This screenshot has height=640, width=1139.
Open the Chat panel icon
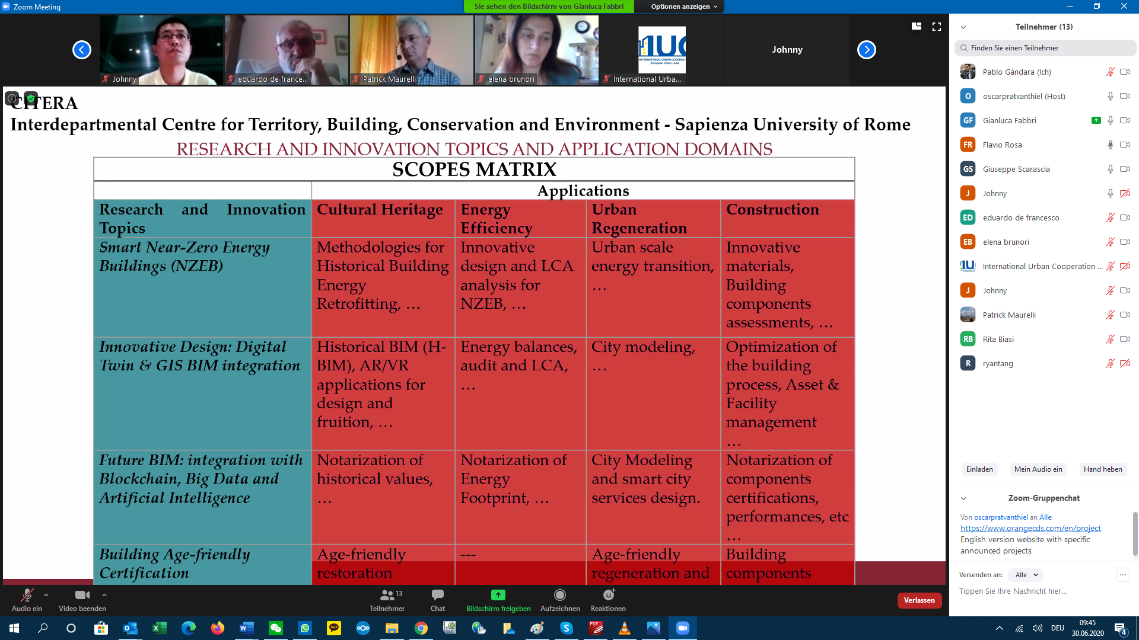(x=438, y=595)
